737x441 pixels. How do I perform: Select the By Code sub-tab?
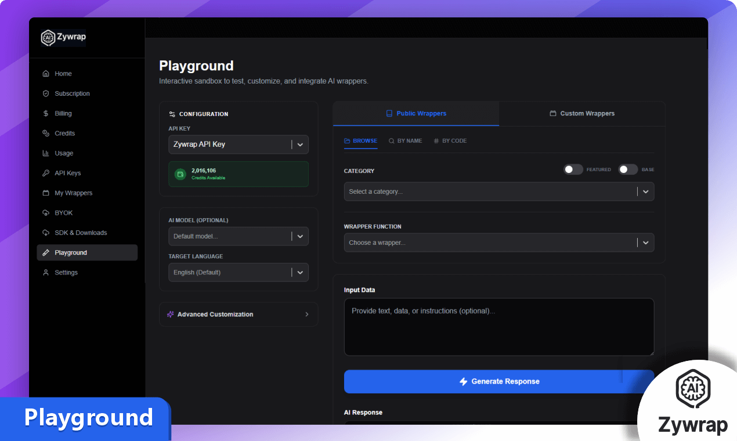[x=450, y=140]
